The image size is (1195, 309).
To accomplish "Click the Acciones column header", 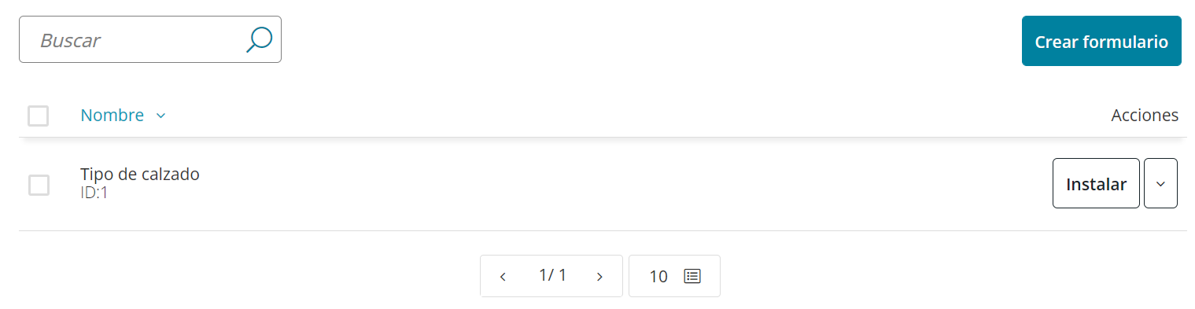I will 1145,116.
